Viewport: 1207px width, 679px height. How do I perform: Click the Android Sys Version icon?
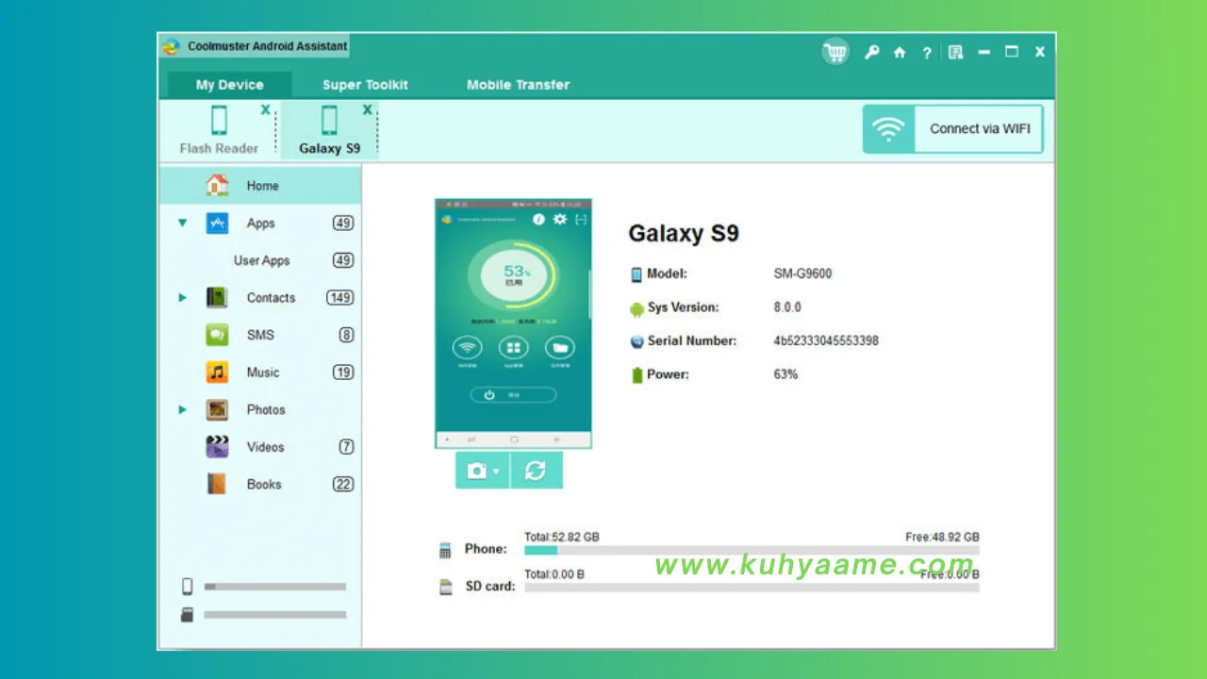[x=637, y=308]
